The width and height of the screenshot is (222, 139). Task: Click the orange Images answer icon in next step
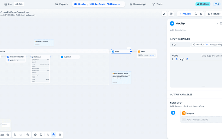coord(184,113)
